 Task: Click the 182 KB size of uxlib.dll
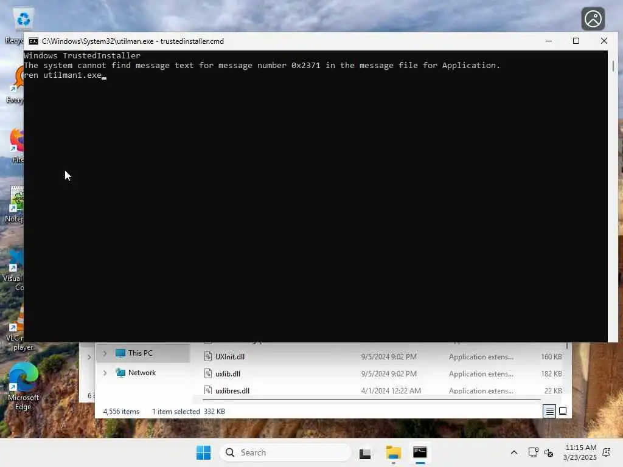coord(551,374)
